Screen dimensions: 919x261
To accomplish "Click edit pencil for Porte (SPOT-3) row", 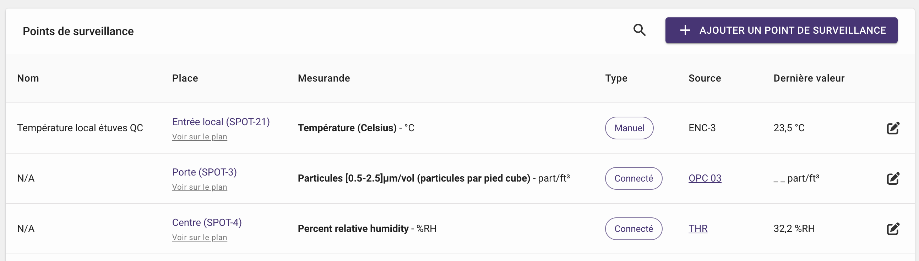I will 893,178.
